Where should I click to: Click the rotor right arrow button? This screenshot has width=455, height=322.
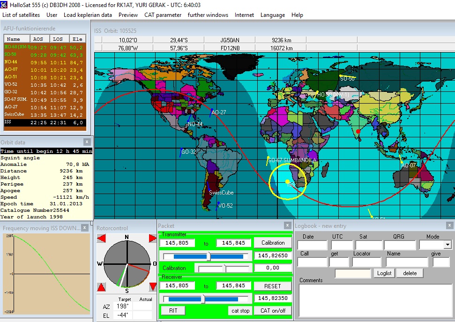(152, 239)
